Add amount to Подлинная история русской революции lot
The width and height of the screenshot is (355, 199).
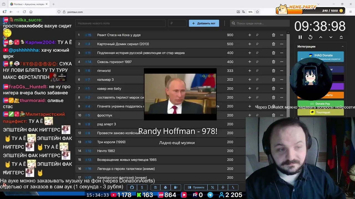click(250, 53)
